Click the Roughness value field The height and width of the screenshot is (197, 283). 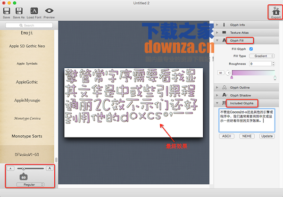pyautogui.click(x=260, y=64)
